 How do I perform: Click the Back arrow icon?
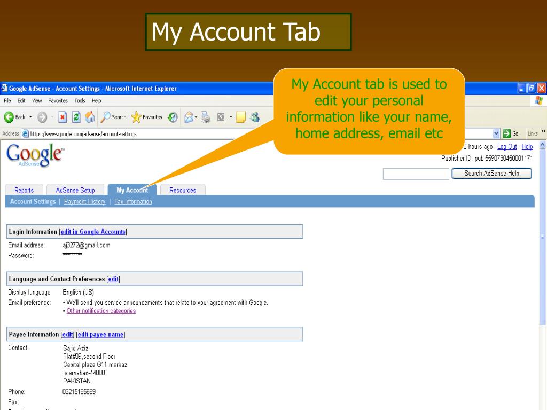(x=9, y=117)
